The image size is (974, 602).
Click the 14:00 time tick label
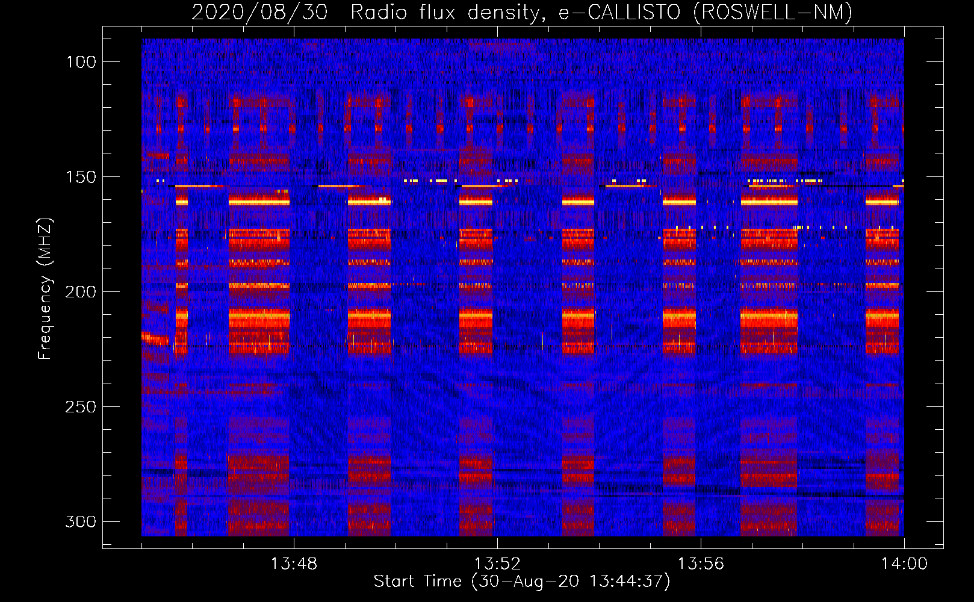pyautogui.click(x=904, y=564)
